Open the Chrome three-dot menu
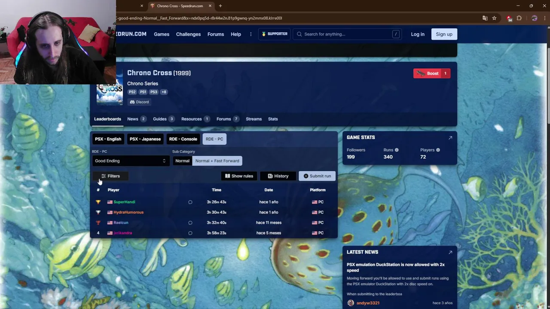Viewport: 550px width, 309px height. [x=545, y=18]
